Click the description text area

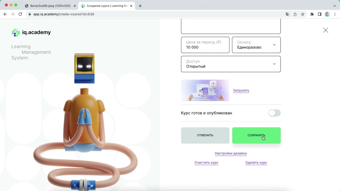(x=231, y=27)
